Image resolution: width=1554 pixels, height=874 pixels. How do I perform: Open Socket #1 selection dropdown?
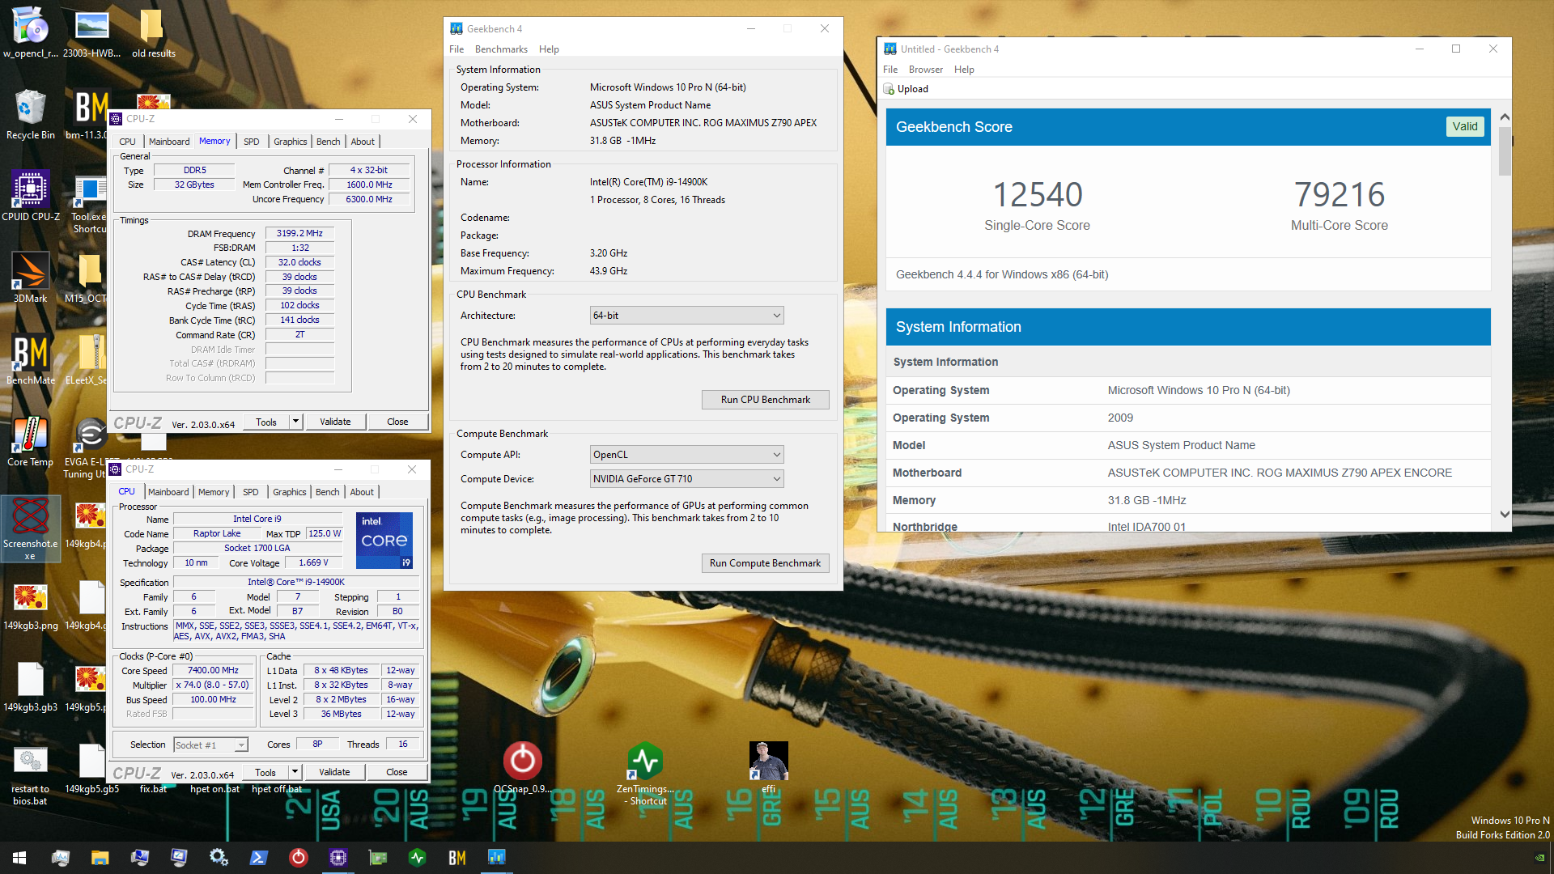[210, 745]
